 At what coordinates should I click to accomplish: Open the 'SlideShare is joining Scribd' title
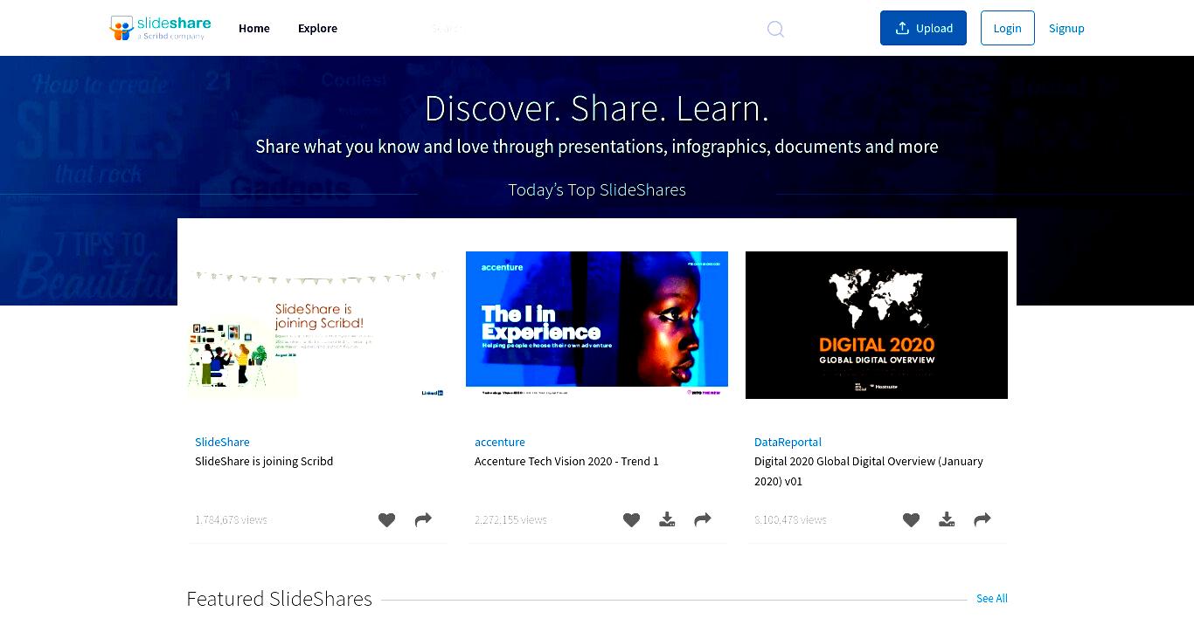click(264, 462)
